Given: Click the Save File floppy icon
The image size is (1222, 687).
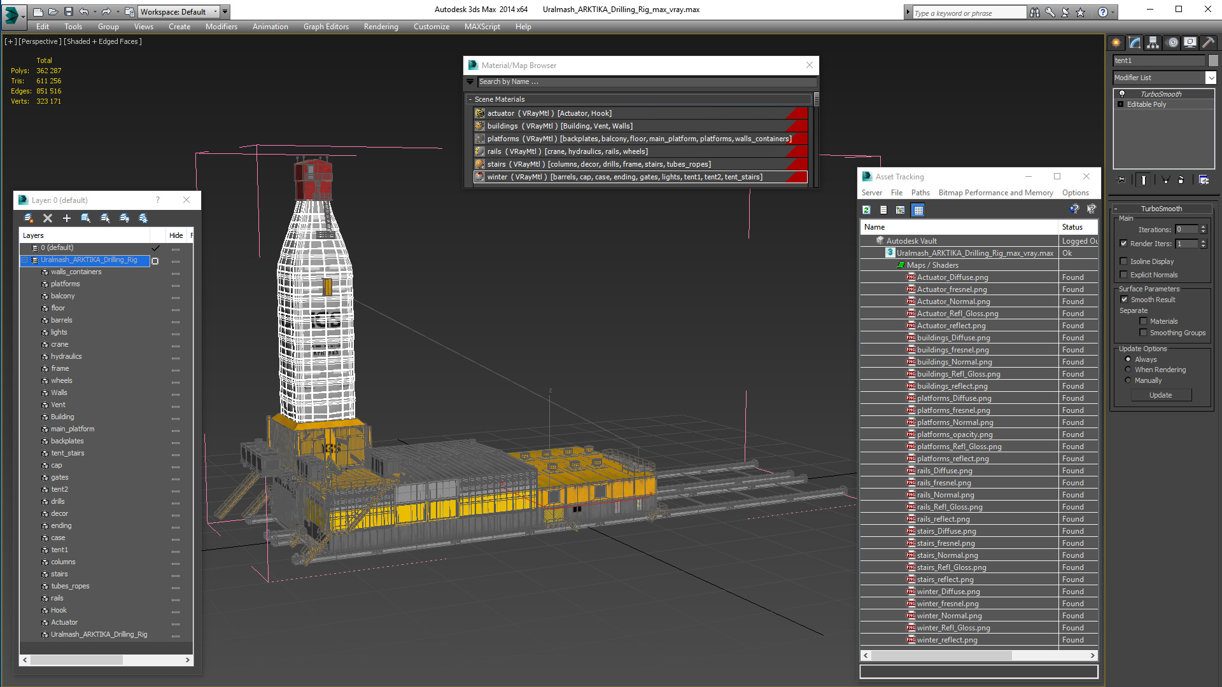Looking at the screenshot, I should 69,11.
